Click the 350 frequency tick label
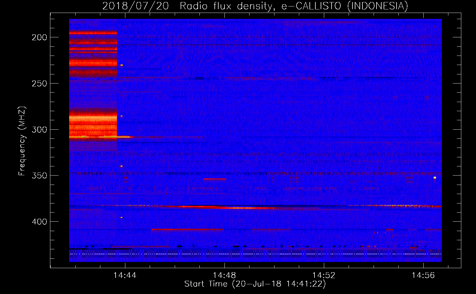Image resolution: width=476 pixels, height=294 pixels. tap(39, 176)
